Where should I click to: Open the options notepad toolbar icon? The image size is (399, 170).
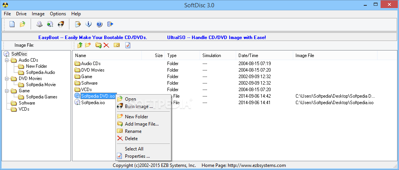[x=78, y=24]
